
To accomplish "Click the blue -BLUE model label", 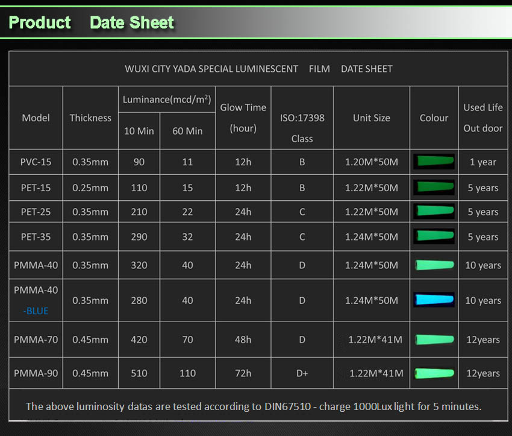I will pos(36,311).
